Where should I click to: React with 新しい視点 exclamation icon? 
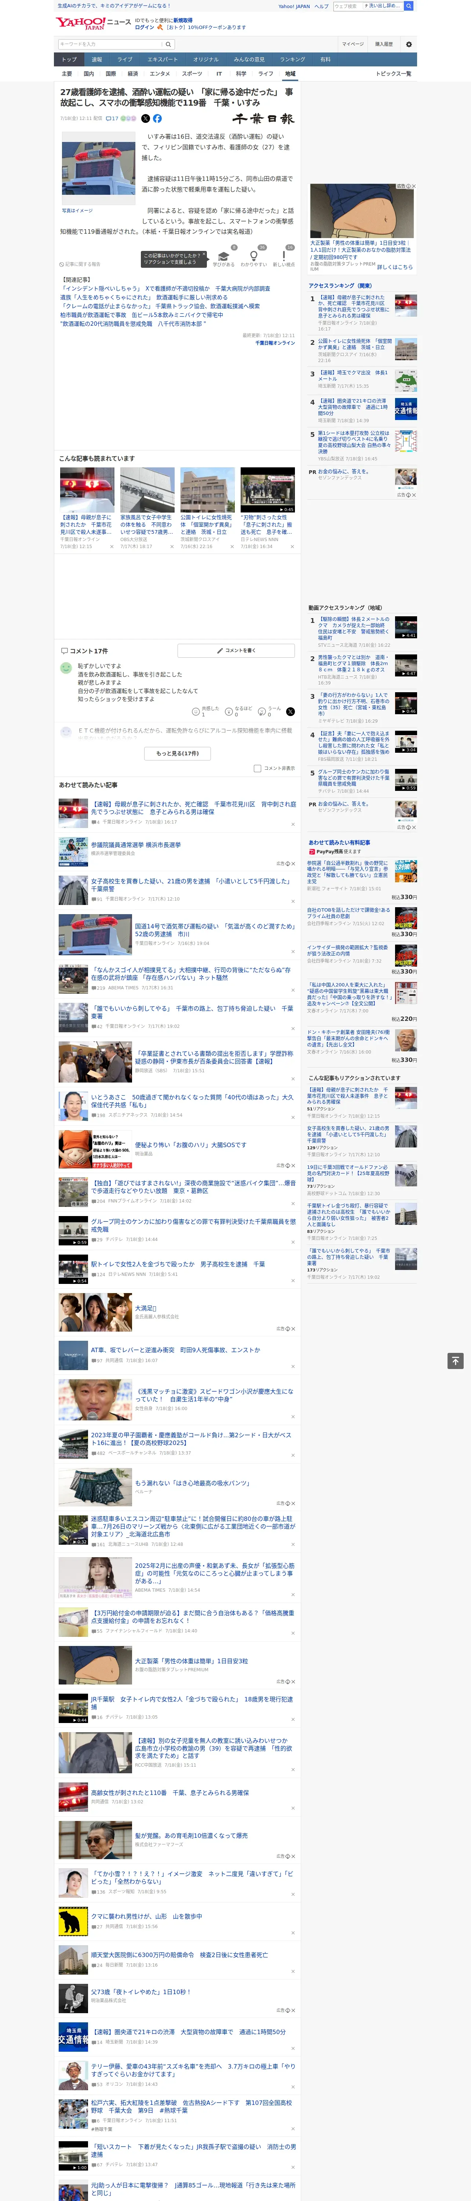(x=284, y=256)
